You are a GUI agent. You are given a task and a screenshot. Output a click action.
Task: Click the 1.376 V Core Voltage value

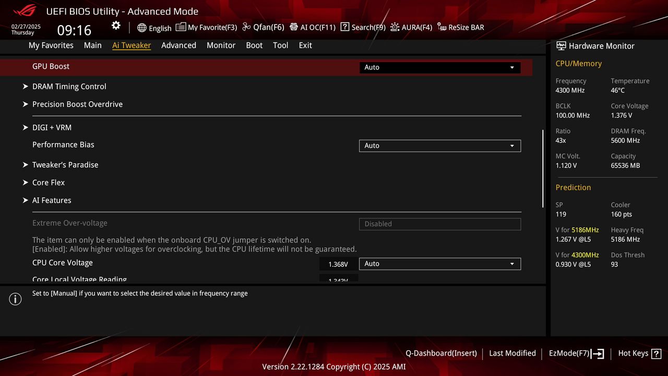622,115
